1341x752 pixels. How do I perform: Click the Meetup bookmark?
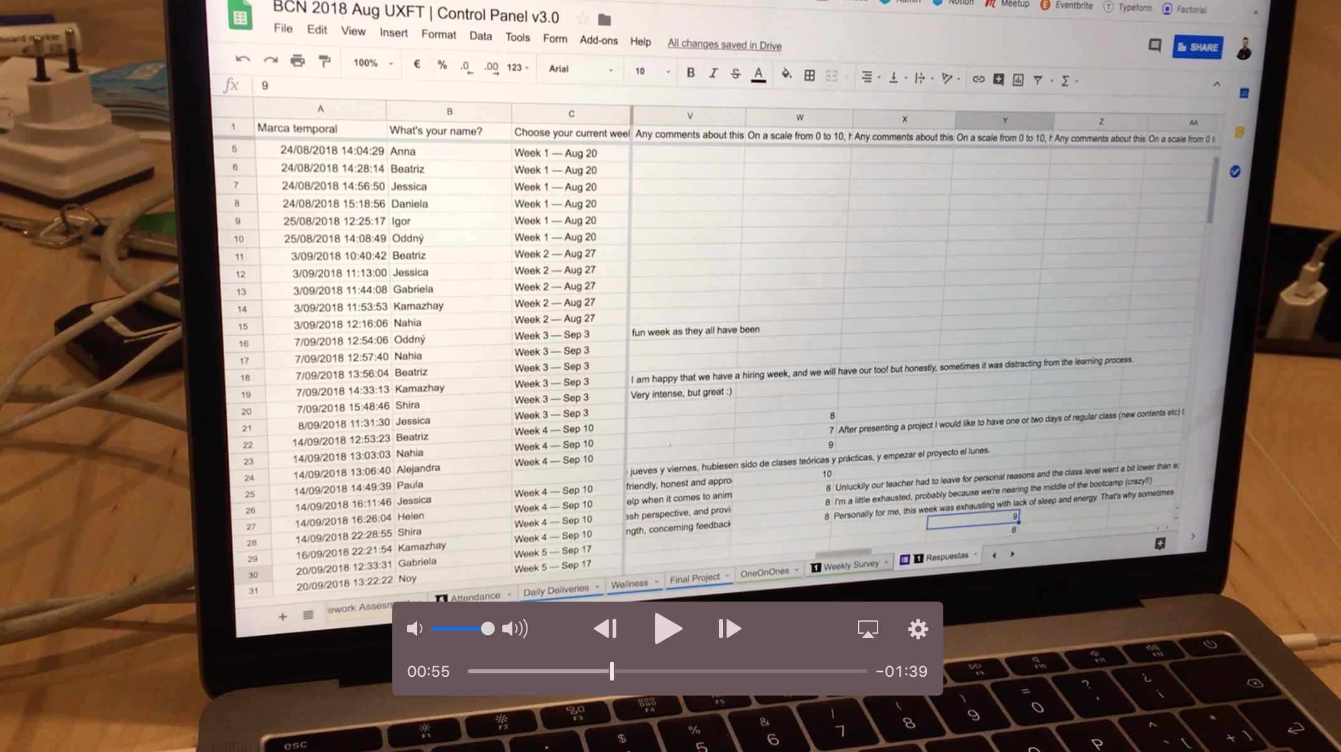point(1008,4)
